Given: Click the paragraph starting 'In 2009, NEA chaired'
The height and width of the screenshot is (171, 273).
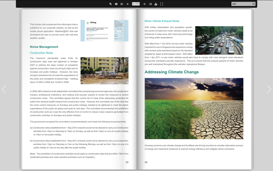Looking at the screenshot, I should coord(79,103).
